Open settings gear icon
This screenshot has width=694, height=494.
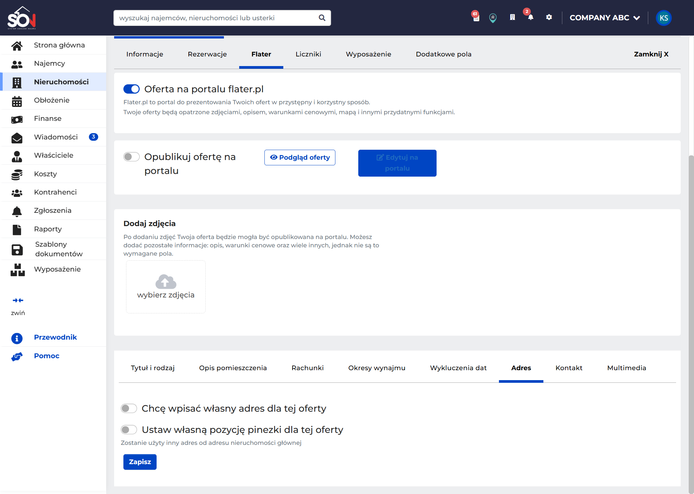pyautogui.click(x=549, y=17)
